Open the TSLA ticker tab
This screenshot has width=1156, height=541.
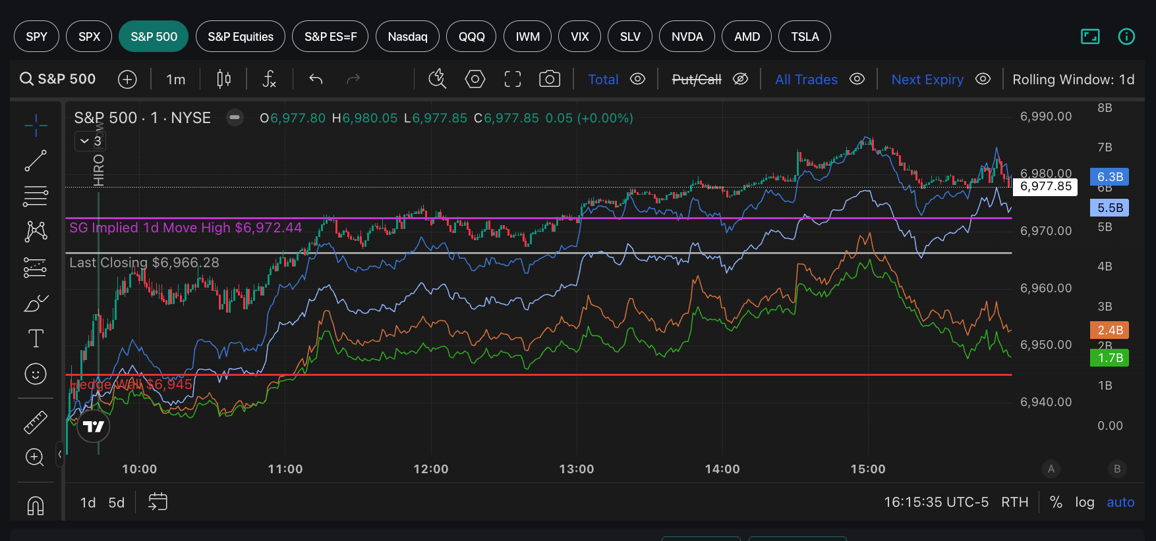[x=805, y=36]
